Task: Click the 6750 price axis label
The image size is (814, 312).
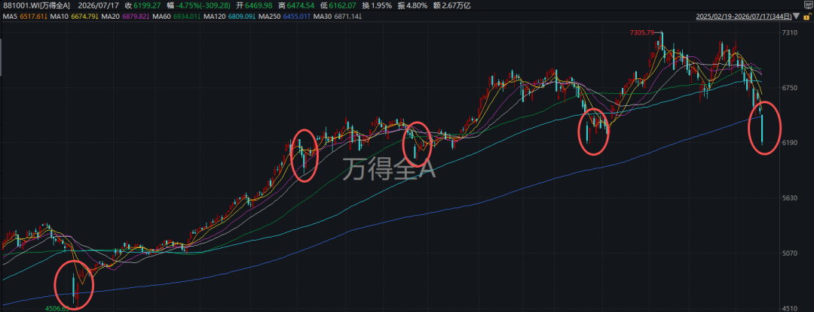Action: [x=790, y=88]
